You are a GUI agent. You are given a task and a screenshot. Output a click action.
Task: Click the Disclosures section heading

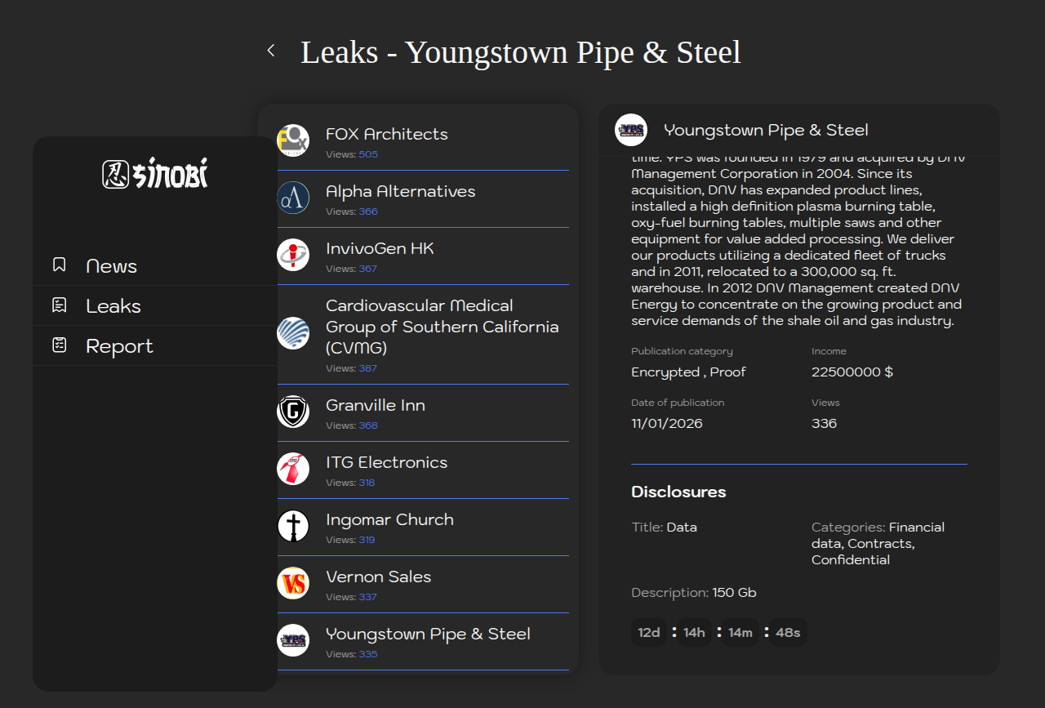click(x=678, y=492)
